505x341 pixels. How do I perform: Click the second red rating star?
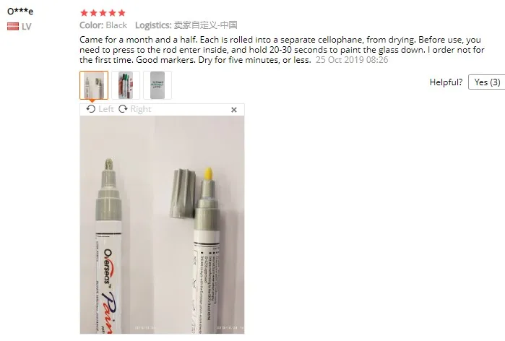coord(94,13)
